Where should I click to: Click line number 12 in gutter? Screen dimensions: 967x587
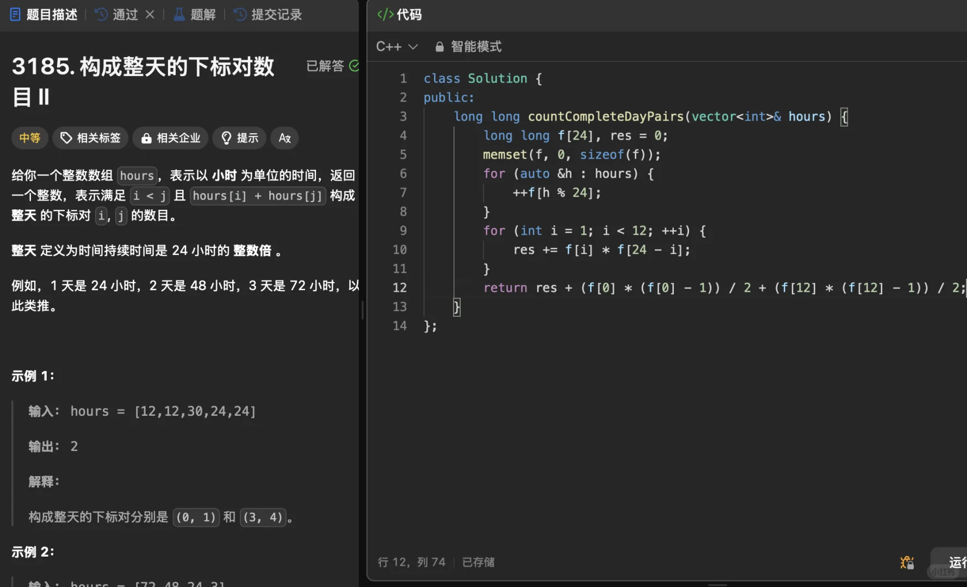[400, 288]
